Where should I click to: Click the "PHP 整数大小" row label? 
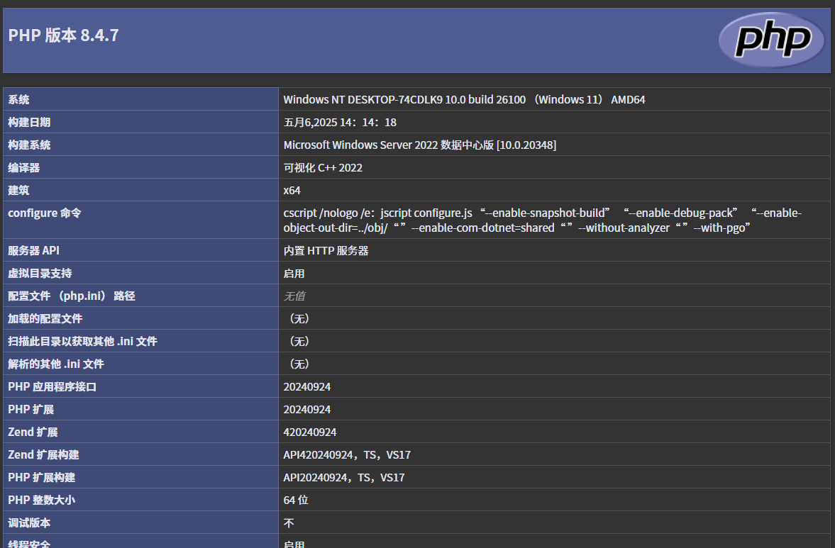pyautogui.click(x=41, y=500)
